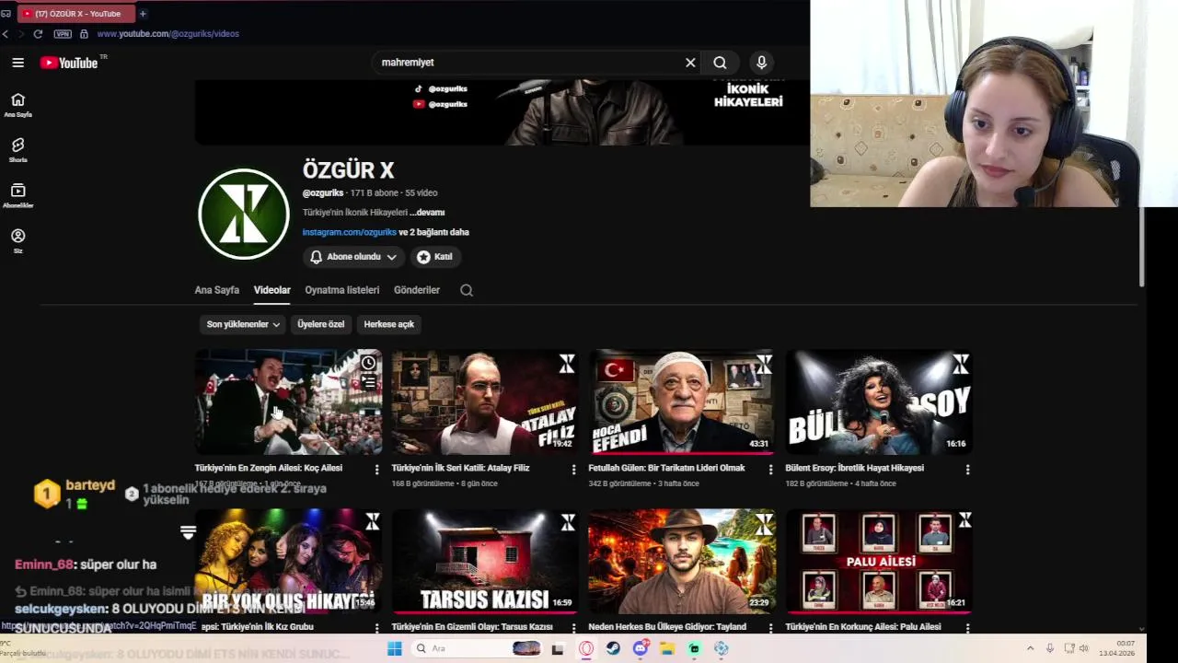The width and height of the screenshot is (1178, 663).
Task: Open the Windows Start menu
Action: click(x=395, y=648)
